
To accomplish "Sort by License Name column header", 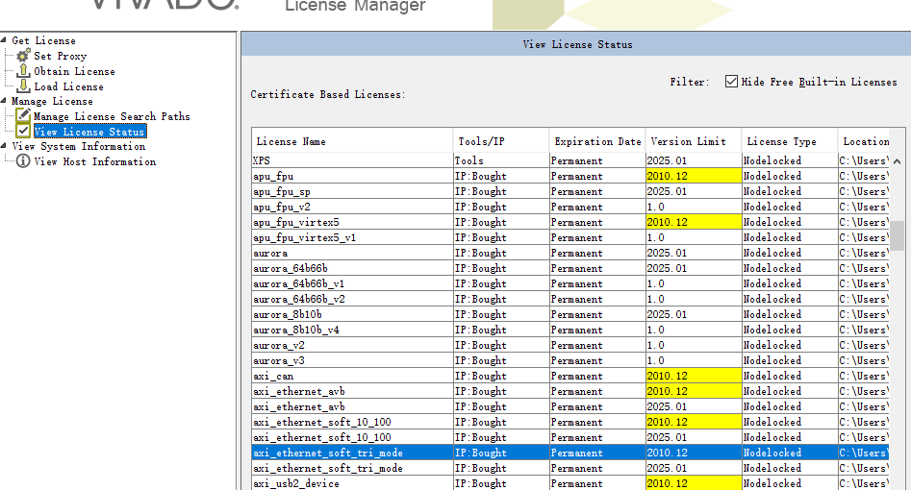I will (352, 141).
